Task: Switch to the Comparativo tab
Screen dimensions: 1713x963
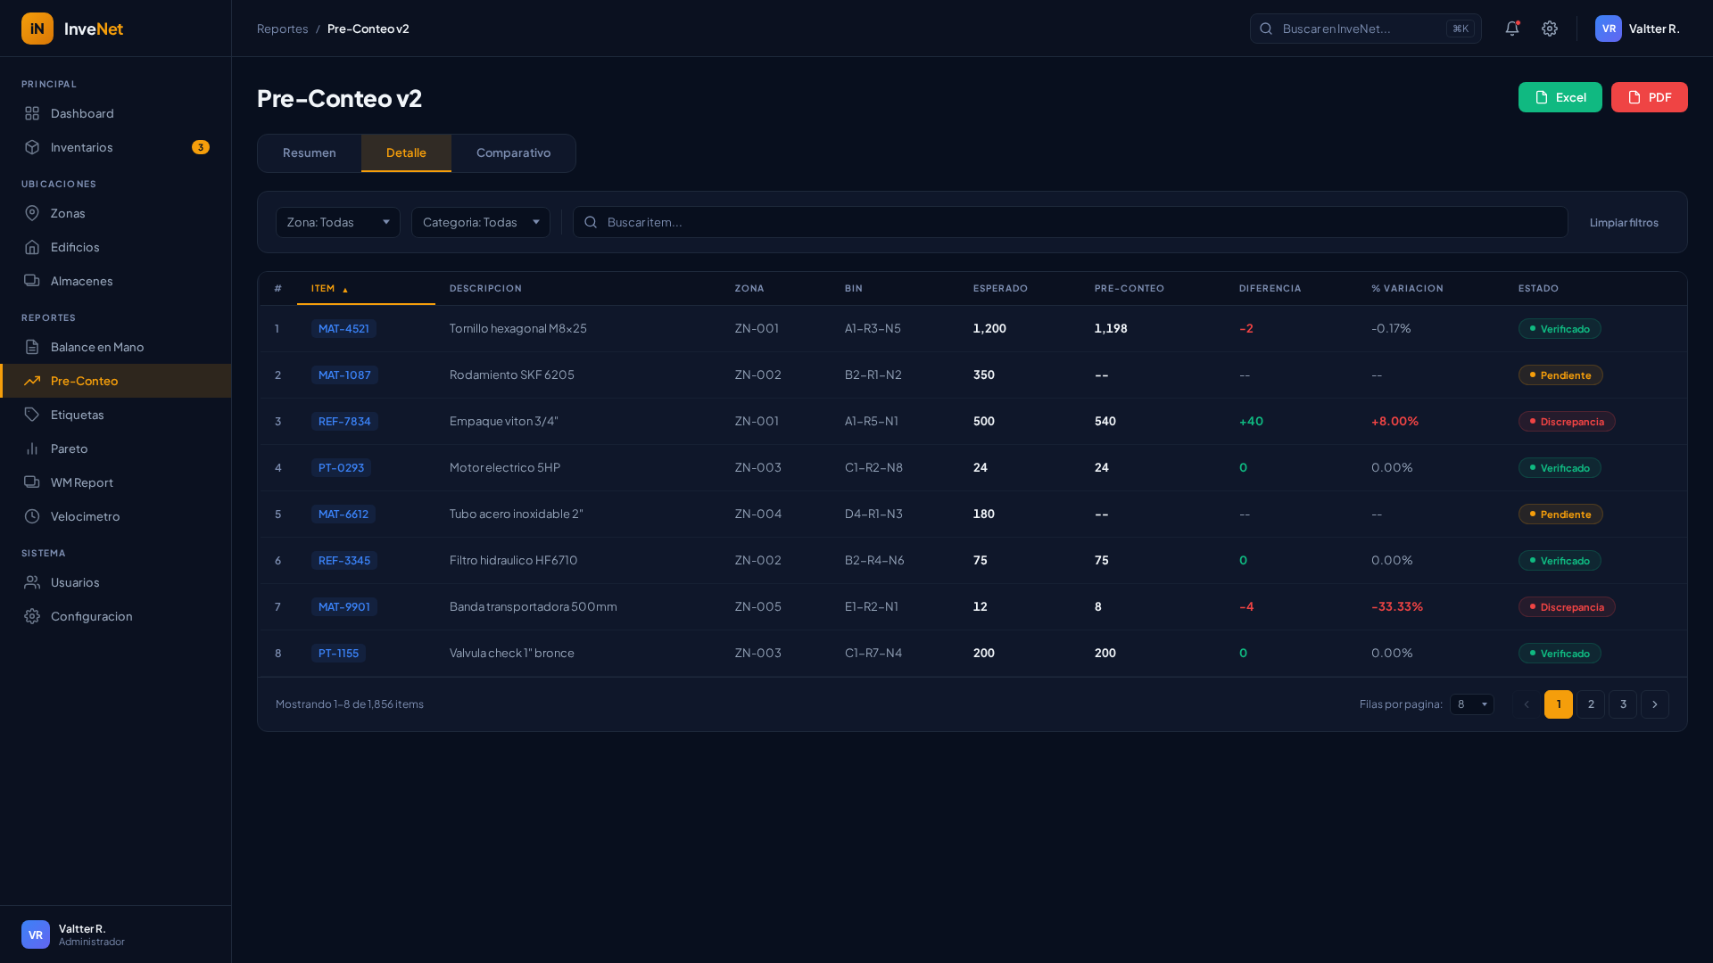Action: point(513,152)
